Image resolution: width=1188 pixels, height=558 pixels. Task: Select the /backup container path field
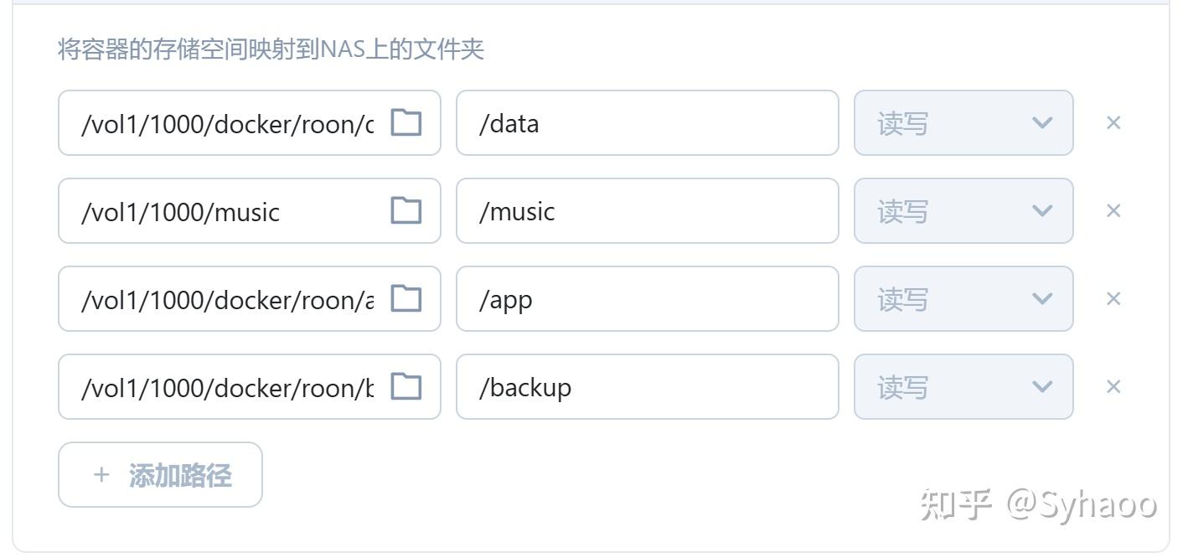click(647, 387)
